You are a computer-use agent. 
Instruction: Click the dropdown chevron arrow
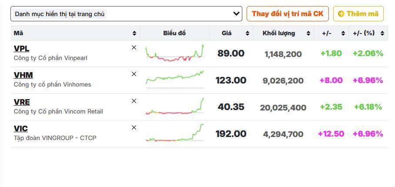point(236,13)
